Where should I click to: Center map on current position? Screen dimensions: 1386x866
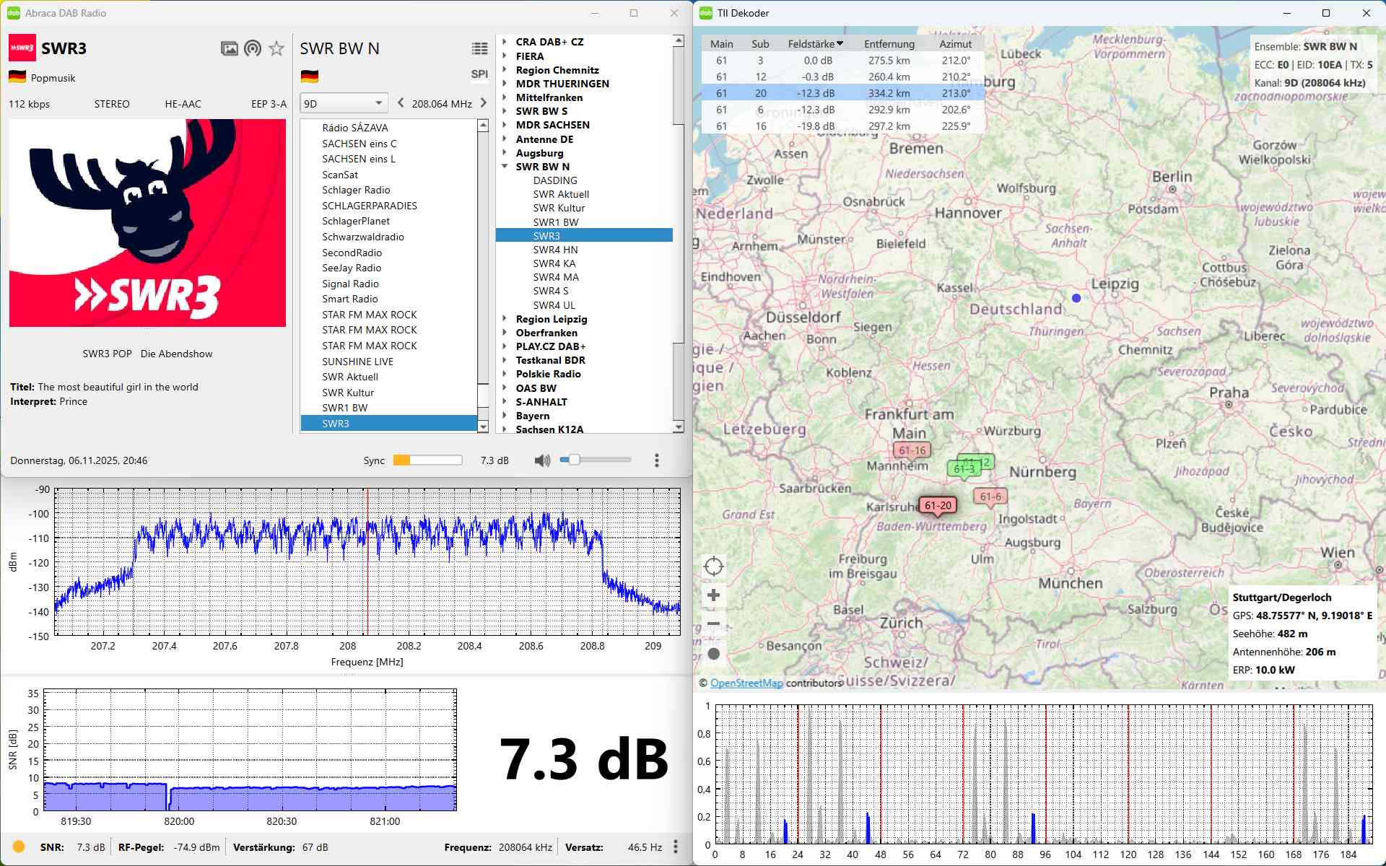click(713, 566)
